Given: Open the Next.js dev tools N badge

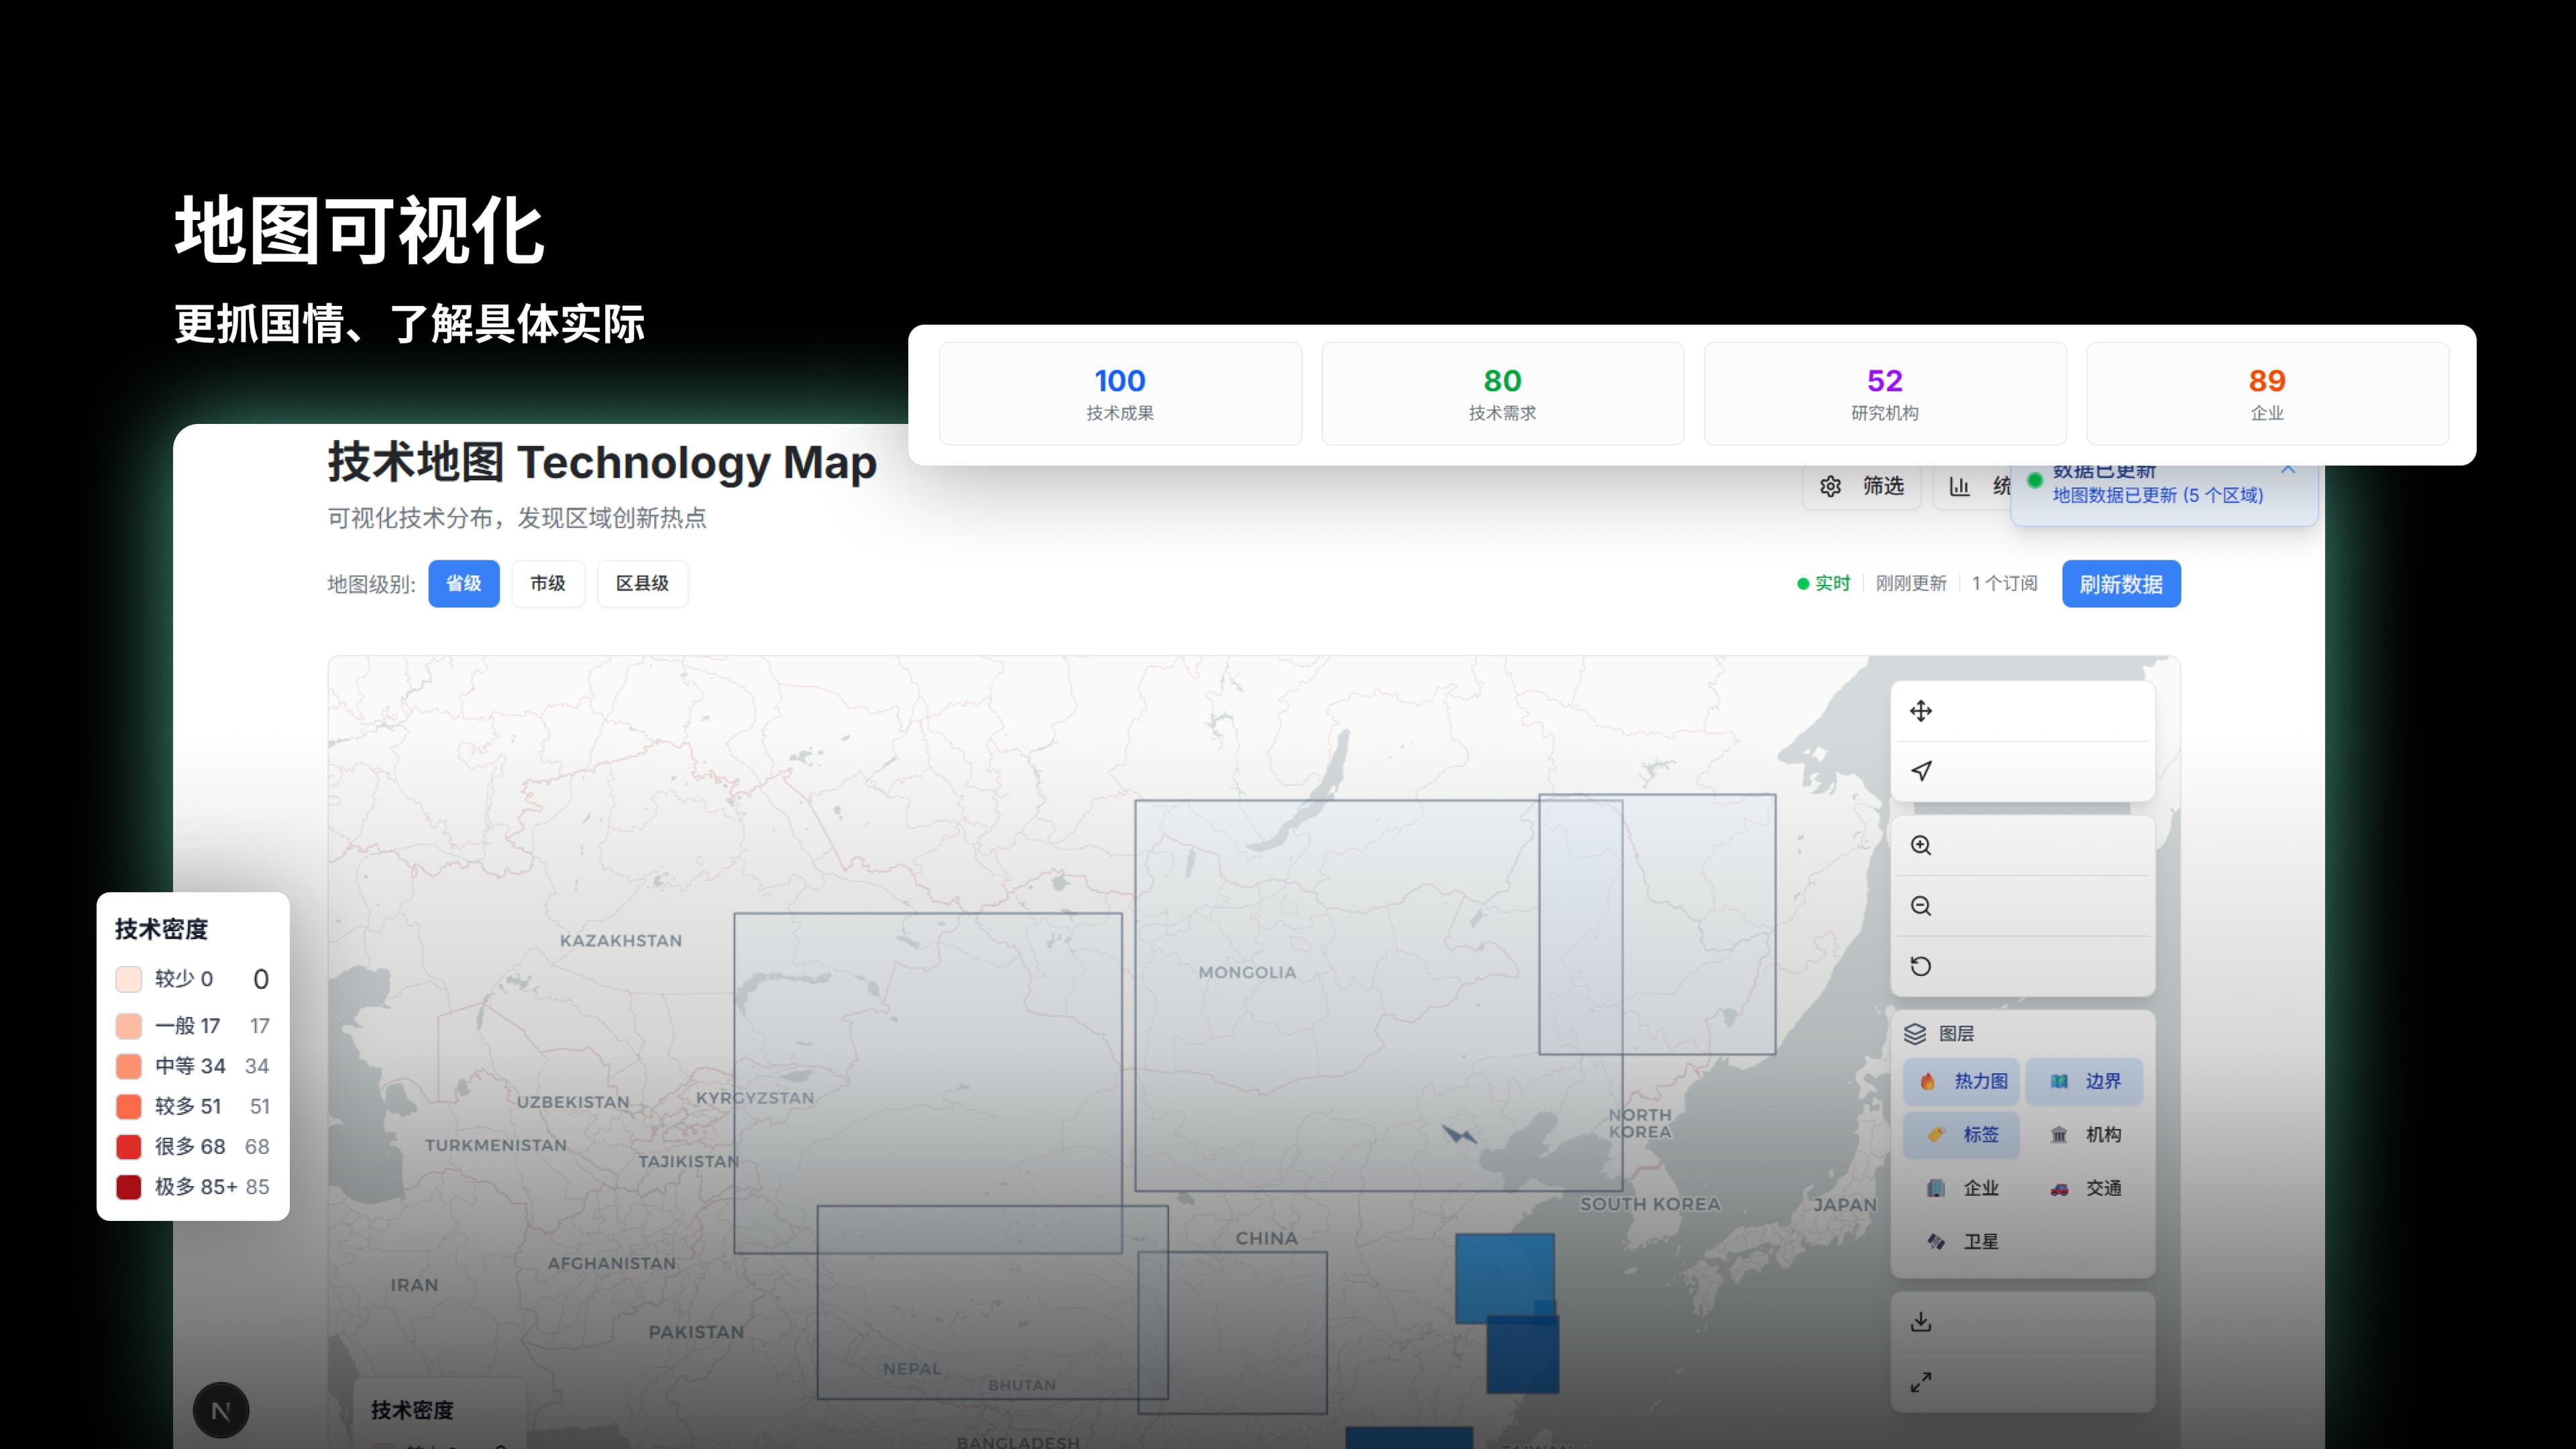Looking at the screenshot, I should (221, 1410).
